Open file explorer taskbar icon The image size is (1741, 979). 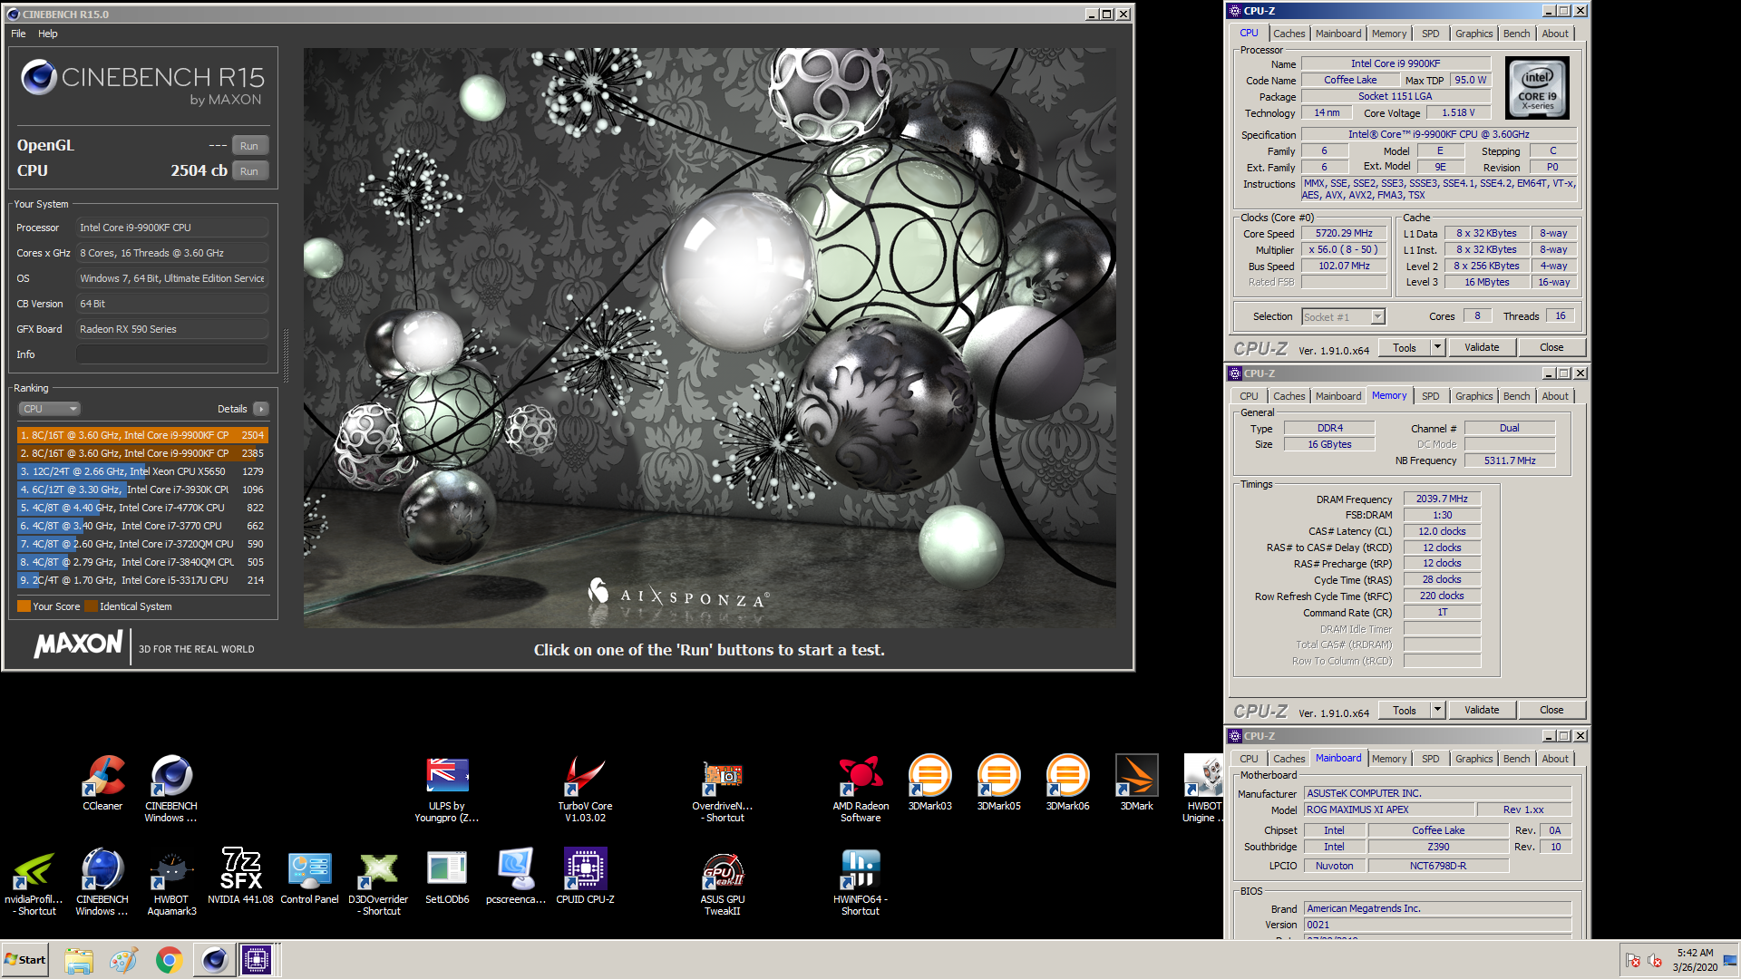click(79, 960)
